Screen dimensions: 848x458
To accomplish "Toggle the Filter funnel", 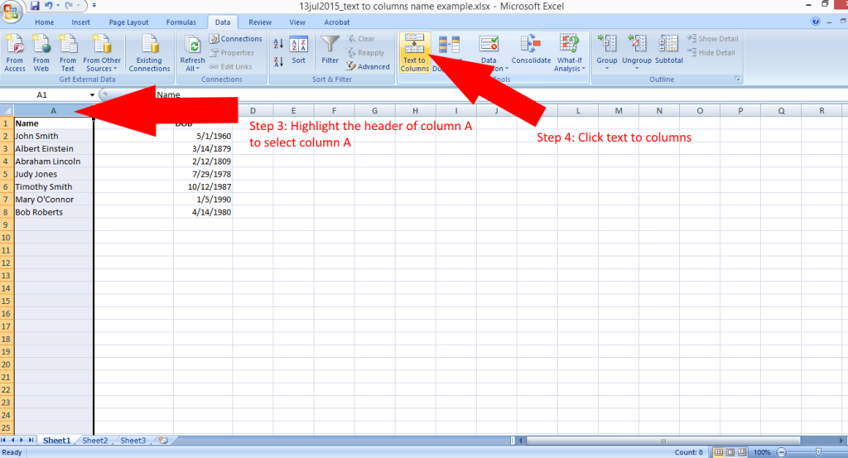I will click(x=330, y=50).
